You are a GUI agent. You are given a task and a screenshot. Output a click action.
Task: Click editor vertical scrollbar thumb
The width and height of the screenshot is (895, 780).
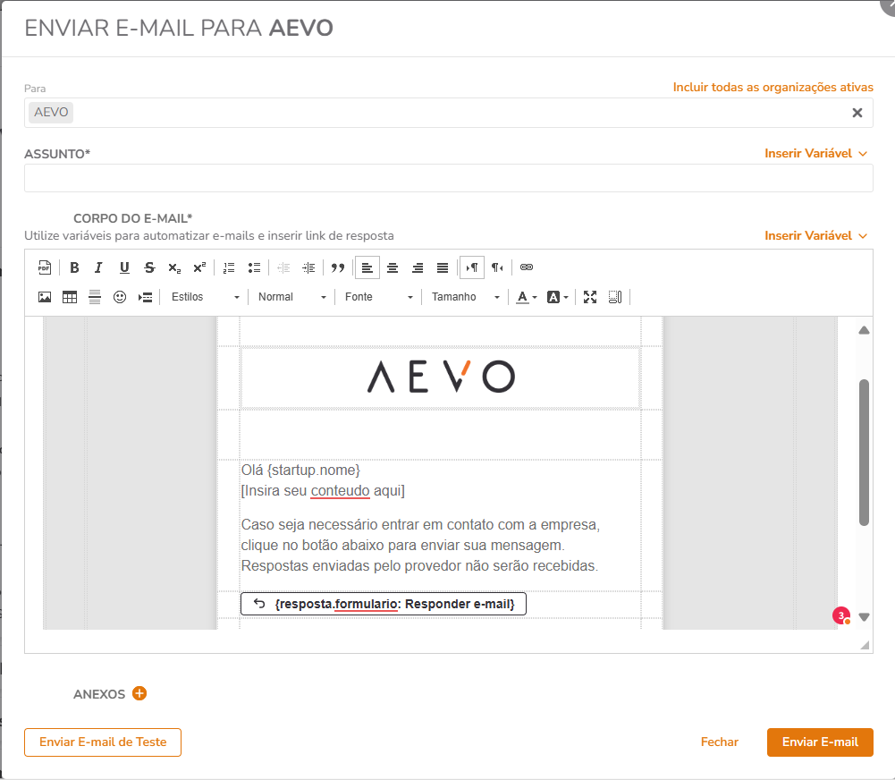click(x=865, y=453)
